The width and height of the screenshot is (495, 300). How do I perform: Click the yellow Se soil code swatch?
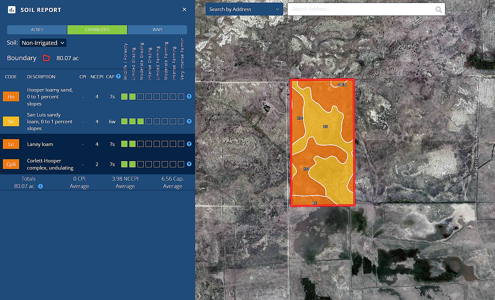point(11,121)
